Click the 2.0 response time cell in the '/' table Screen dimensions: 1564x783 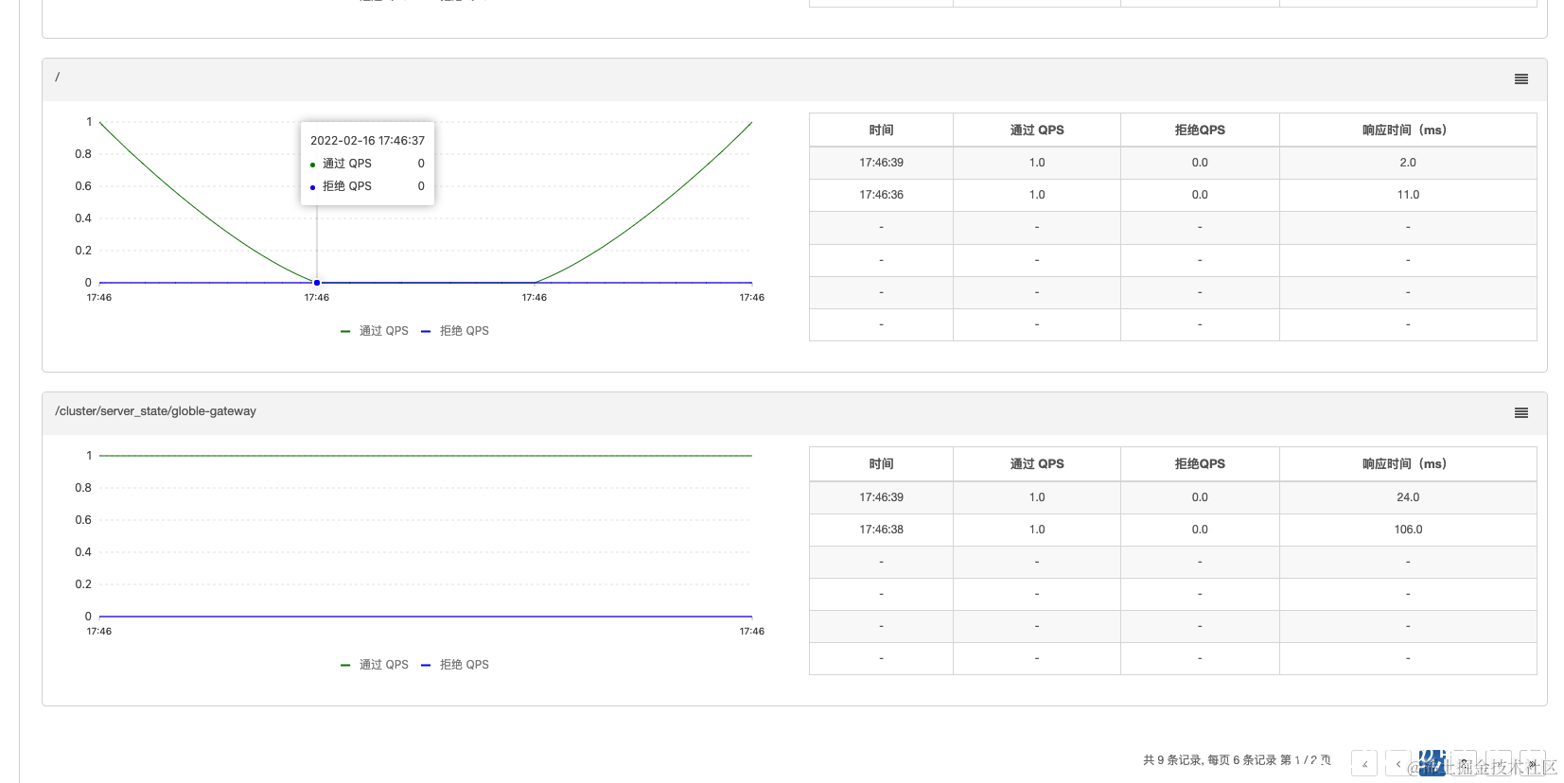tap(1408, 163)
